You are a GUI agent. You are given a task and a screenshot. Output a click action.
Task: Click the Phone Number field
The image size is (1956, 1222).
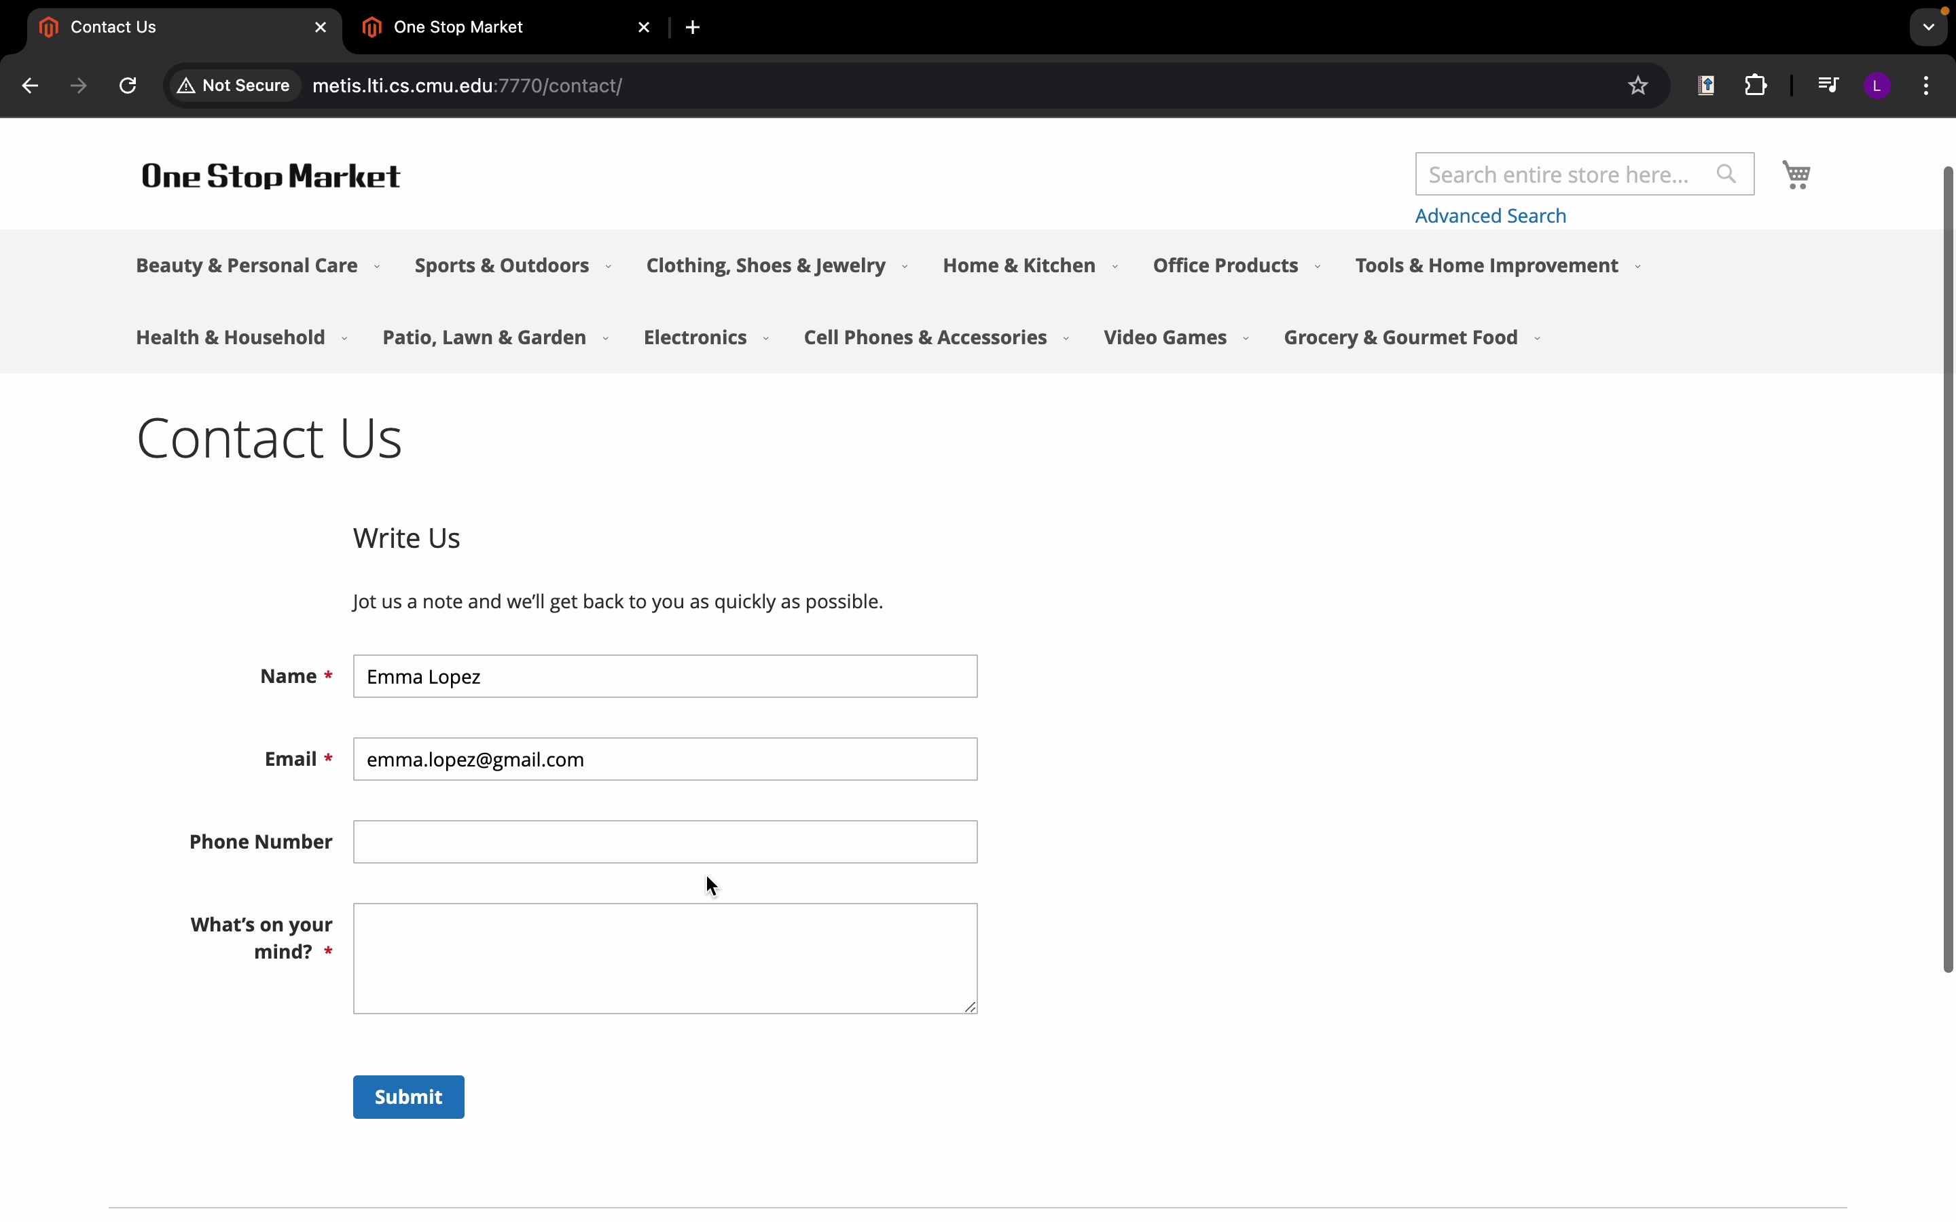pyautogui.click(x=664, y=842)
